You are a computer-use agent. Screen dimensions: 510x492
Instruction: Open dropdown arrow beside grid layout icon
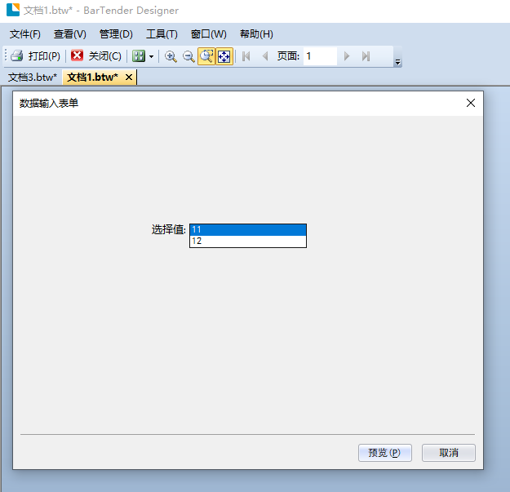[151, 57]
